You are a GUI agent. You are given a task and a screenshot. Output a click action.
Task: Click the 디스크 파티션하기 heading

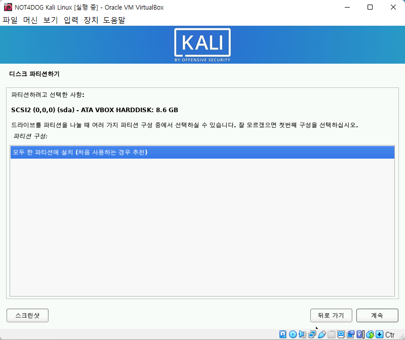point(34,74)
